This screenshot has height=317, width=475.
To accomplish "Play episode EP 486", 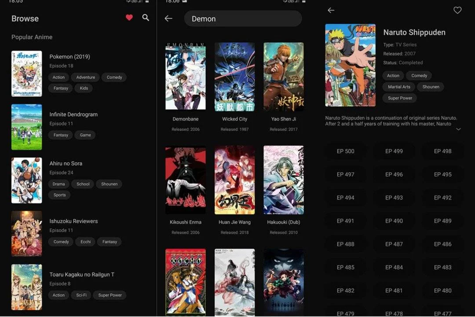I will 442,244.
